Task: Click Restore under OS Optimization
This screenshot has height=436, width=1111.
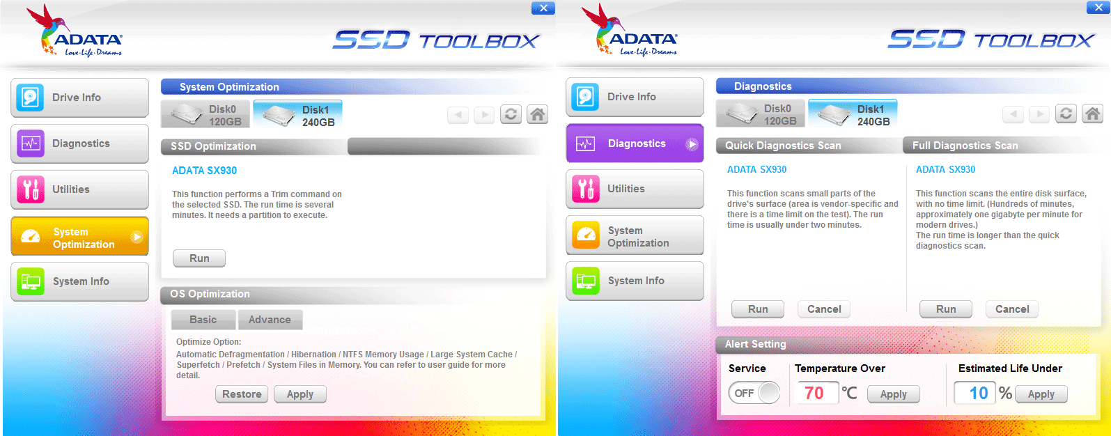Action: [x=242, y=394]
